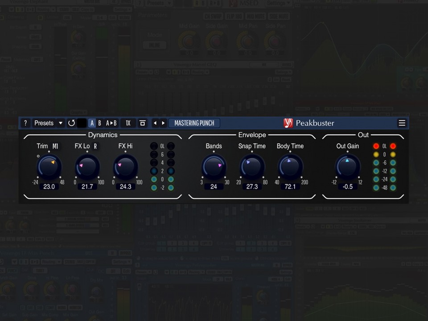The width and height of the screenshot is (428, 321).
Task: Click the FX Hi knob
Action: coord(126,167)
